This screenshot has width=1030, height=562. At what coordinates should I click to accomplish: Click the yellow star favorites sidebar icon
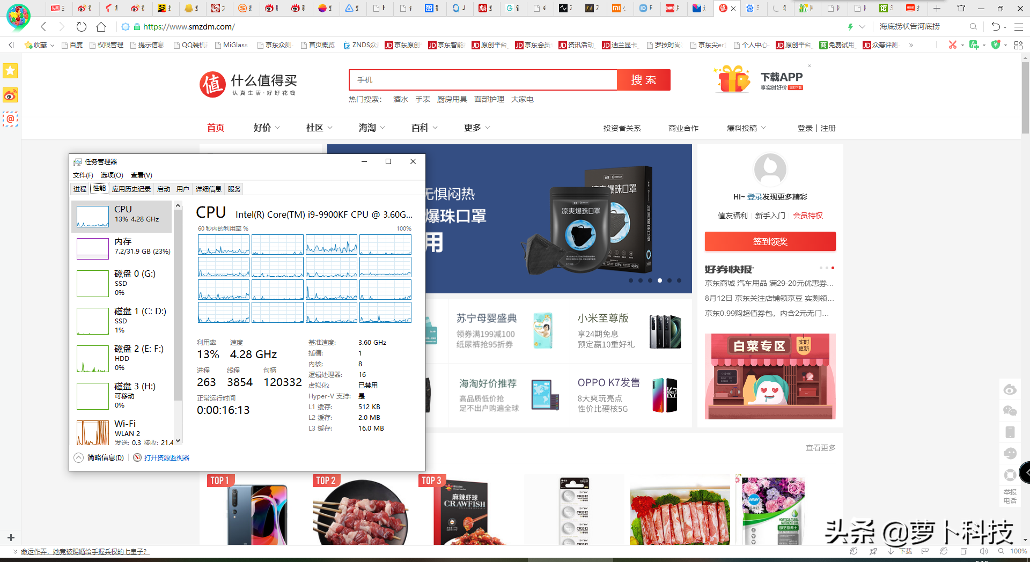[x=10, y=71]
